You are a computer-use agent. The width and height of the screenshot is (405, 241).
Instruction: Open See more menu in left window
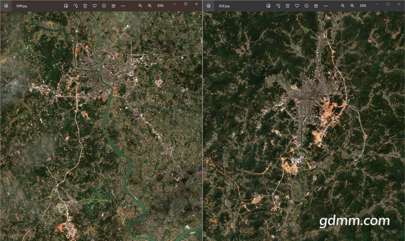pos(123,6)
